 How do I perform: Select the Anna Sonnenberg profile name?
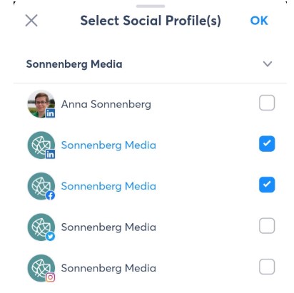pos(106,104)
